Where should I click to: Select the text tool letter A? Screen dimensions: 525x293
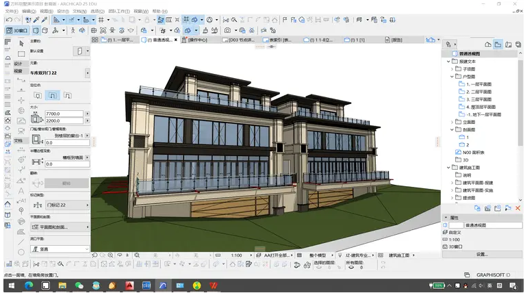(21, 191)
